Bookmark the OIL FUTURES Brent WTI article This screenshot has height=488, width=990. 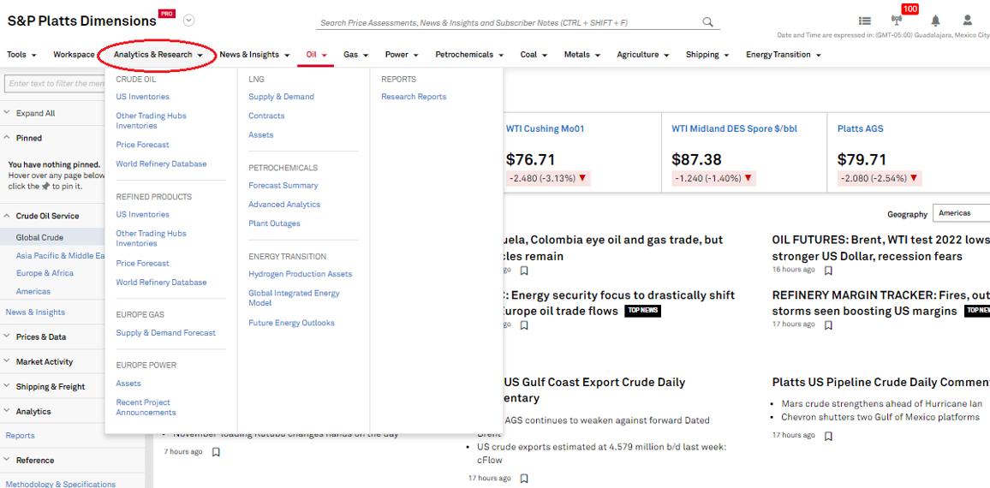pos(828,271)
